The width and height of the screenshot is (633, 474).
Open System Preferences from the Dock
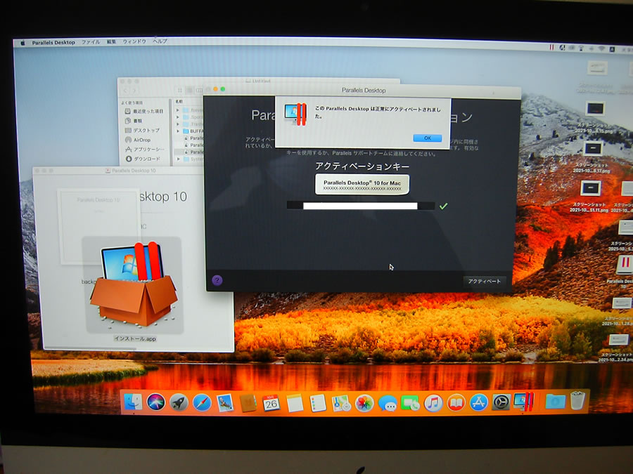point(501,402)
